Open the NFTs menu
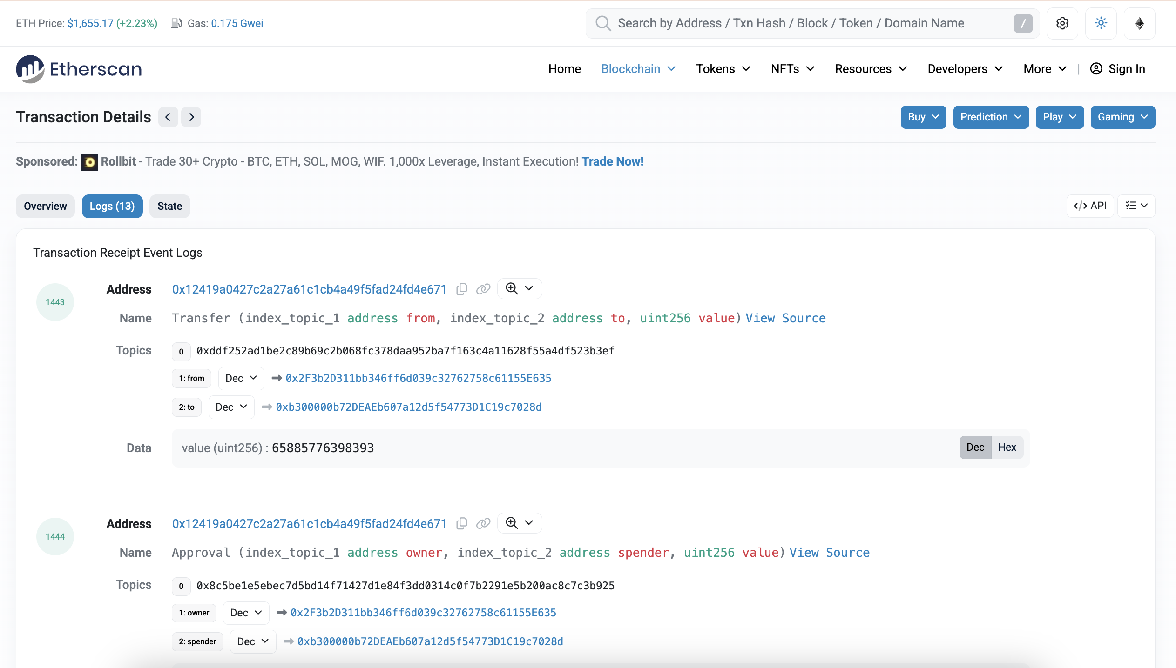Image resolution: width=1176 pixels, height=668 pixels. tap(792, 69)
